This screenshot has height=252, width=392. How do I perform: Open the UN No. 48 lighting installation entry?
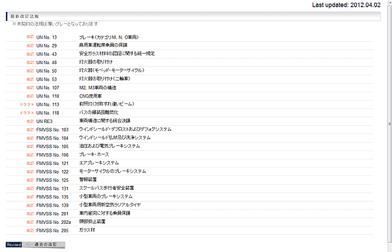click(x=189, y=62)
